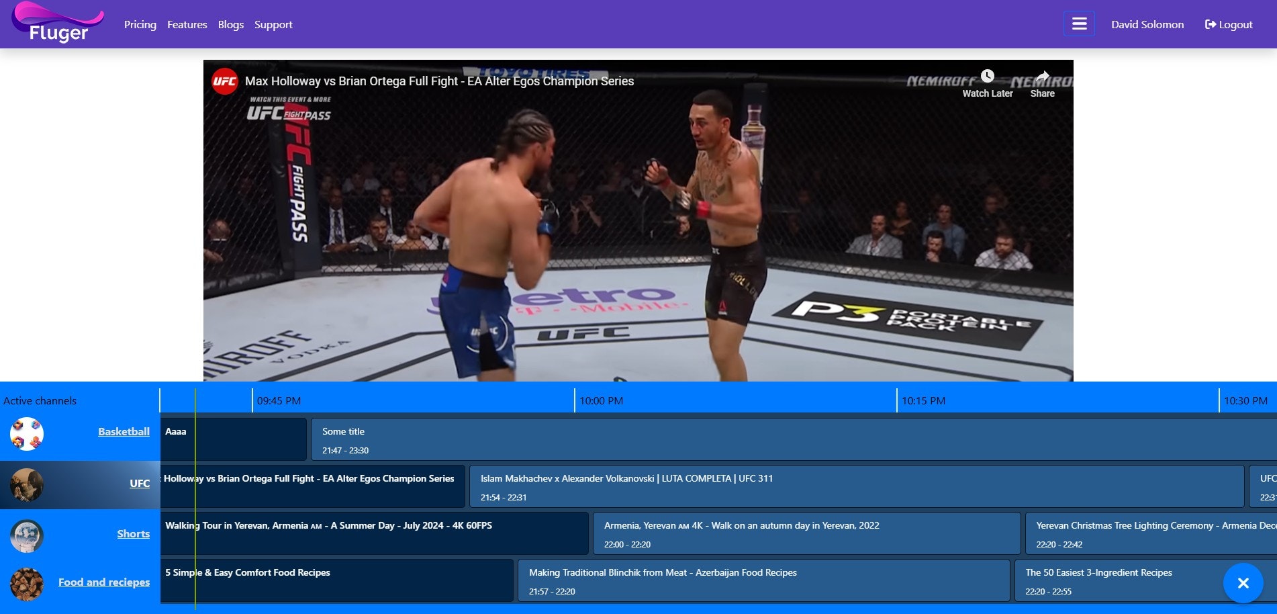Share the video
1277x614 pixels.
1042,83
